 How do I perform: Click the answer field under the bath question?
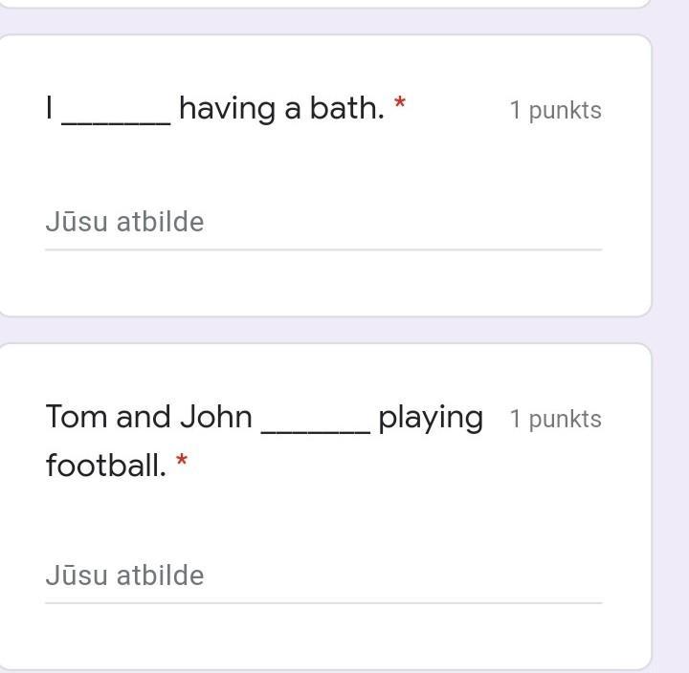tap(322, 223)
